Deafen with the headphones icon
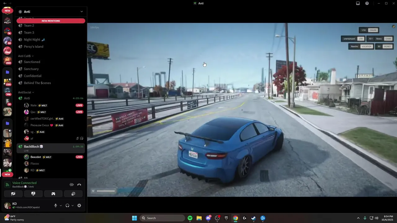This screenshot has height=223, width=397. 67,205
